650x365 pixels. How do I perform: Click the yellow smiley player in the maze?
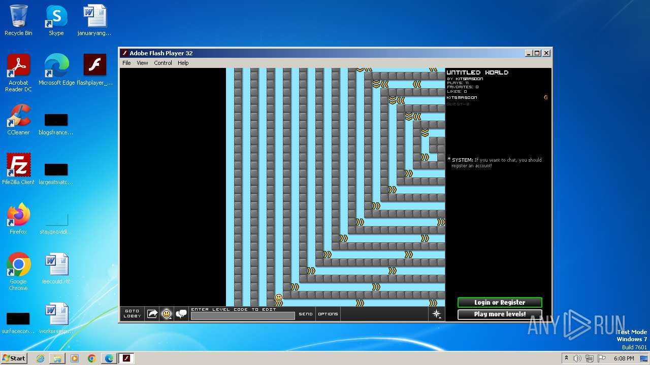click(279, 298)
